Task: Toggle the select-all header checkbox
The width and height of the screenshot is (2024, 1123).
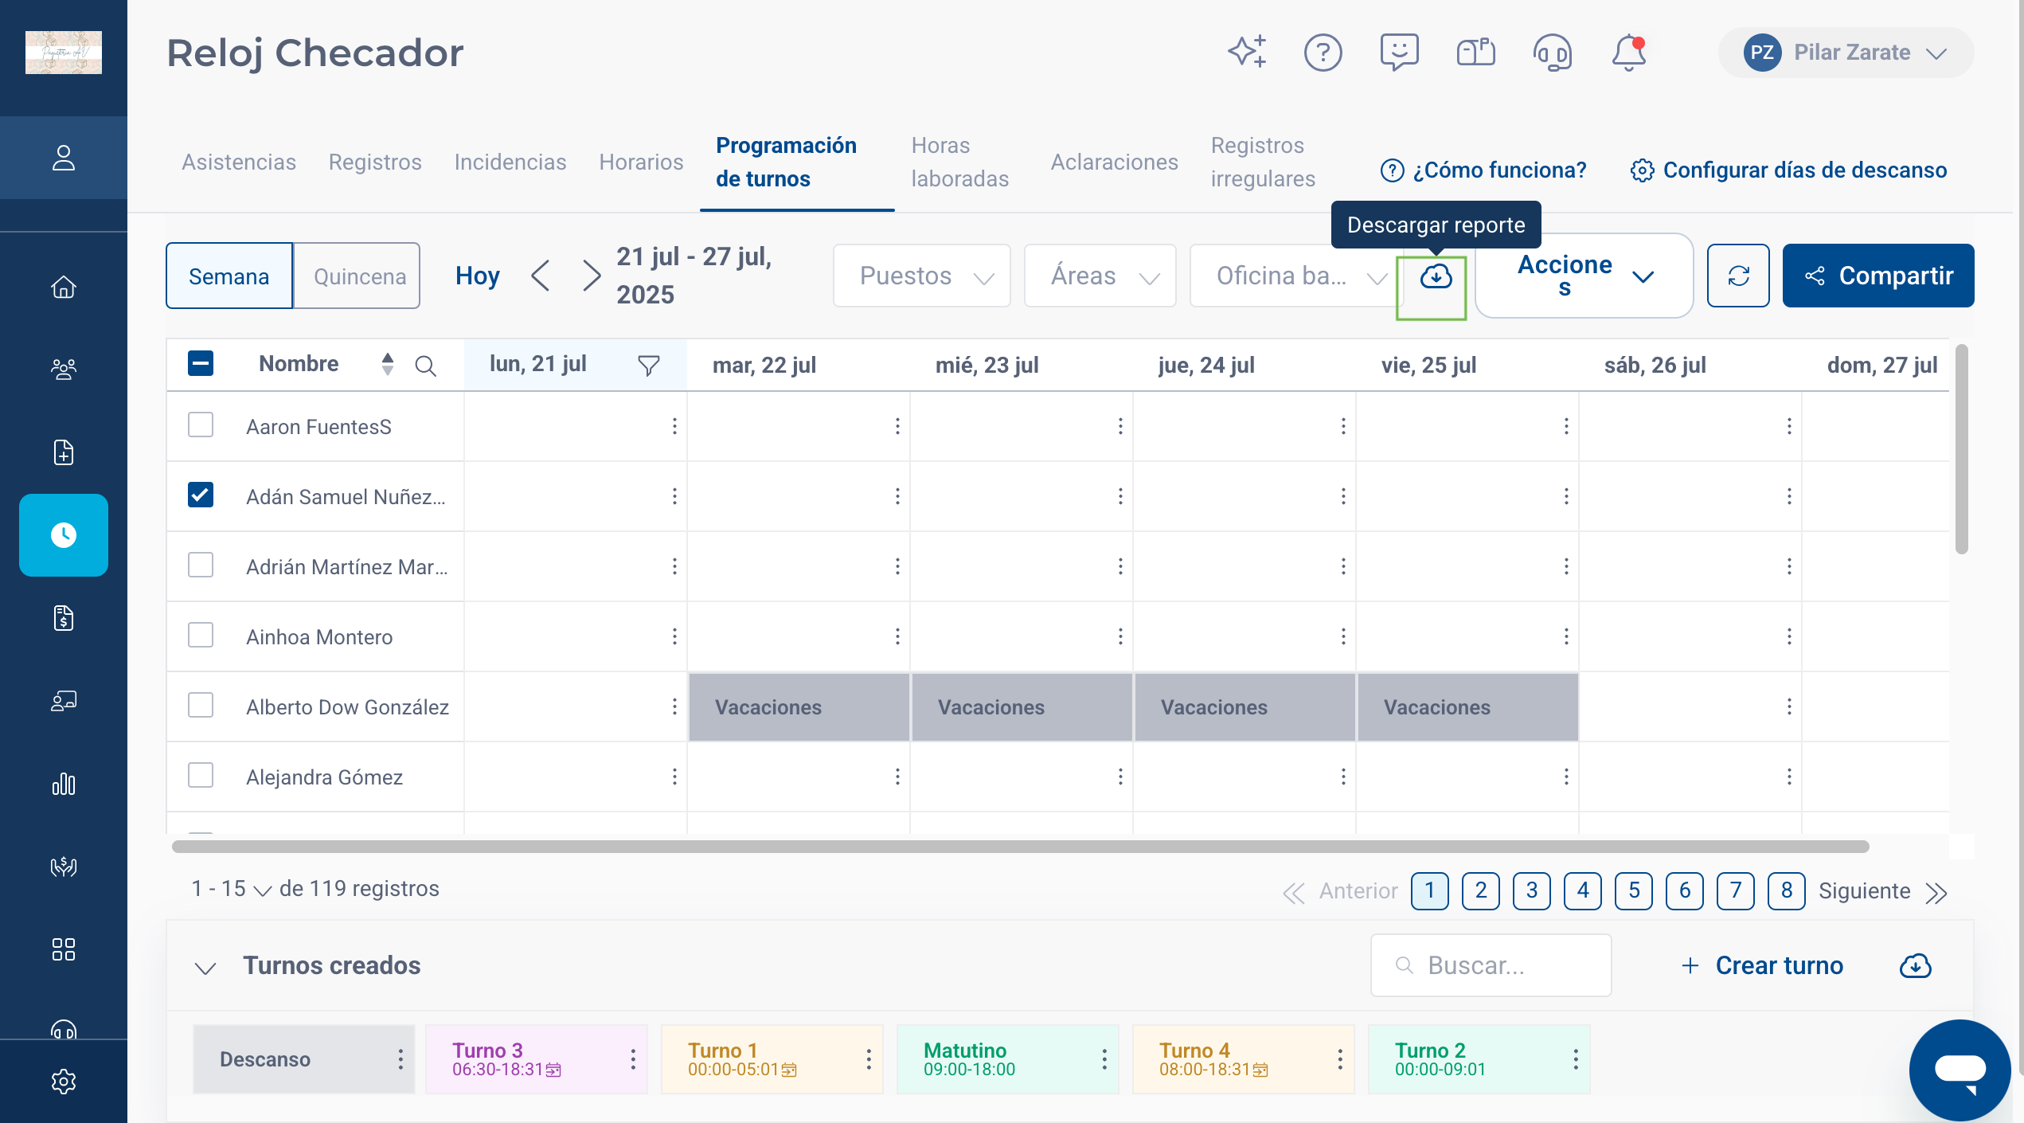Action: click(x=201, y=364)
